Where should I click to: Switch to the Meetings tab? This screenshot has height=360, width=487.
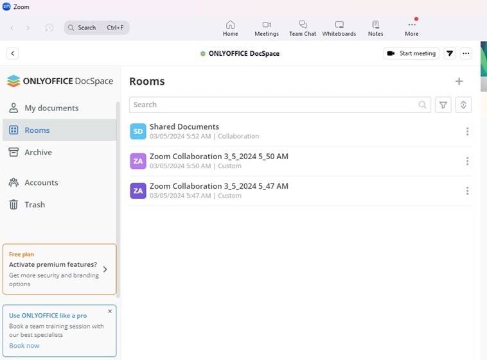267,28
